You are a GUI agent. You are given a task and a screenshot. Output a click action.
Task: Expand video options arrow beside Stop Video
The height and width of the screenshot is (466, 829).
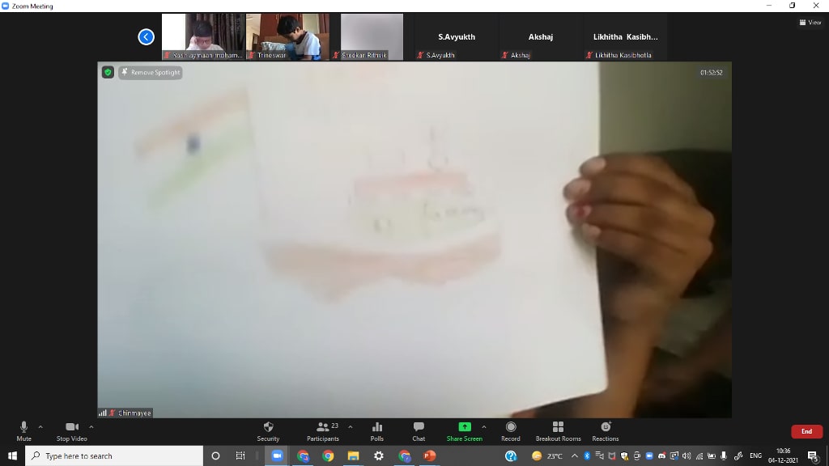tap(91, 426)
